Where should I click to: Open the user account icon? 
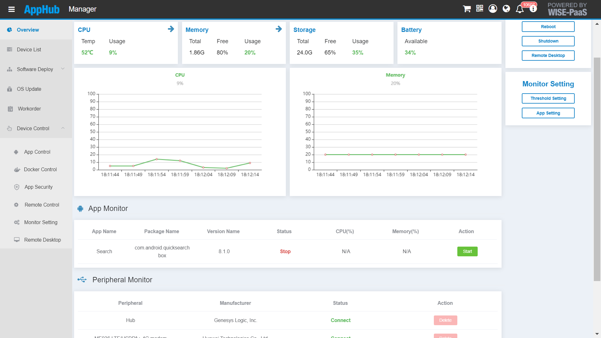[493, 8]
